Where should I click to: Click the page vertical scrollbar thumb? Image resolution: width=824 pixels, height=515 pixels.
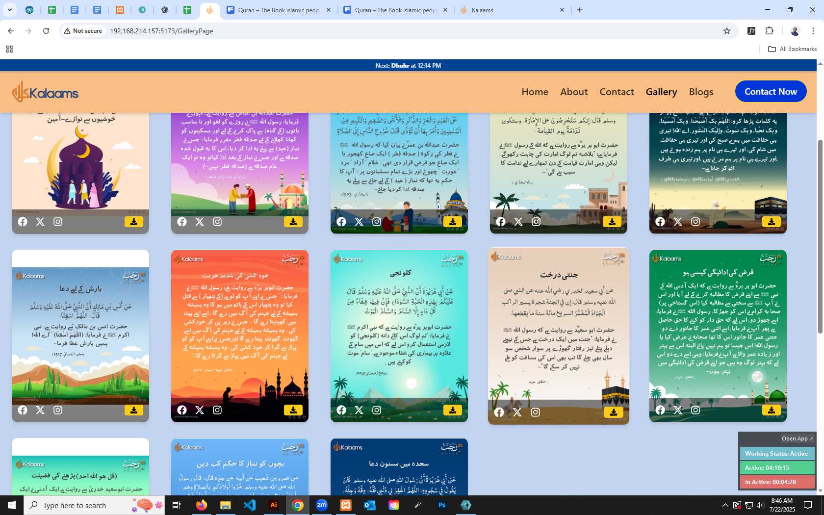pyautogui.click(x=820, y=236)
